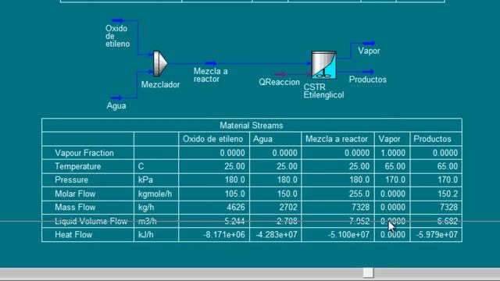The image size is (500, 281).
Task: Click the 'Agua' table column header
Action: tap(262, 139)
